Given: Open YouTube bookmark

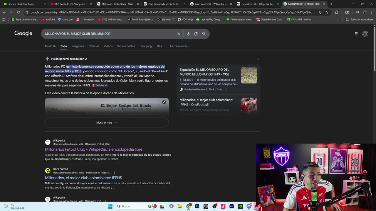Looking at the screenshot, I should 48,20.
